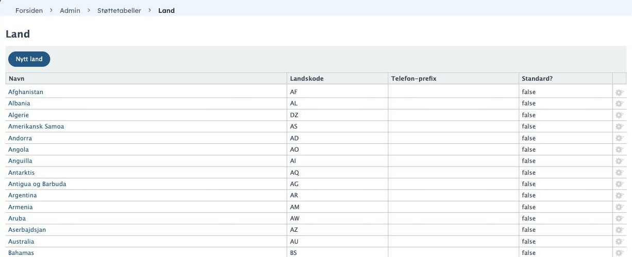Select country code AS cell
Image resolution: width=632 pixels, height=257 pixels.
[x=338, y=126]
